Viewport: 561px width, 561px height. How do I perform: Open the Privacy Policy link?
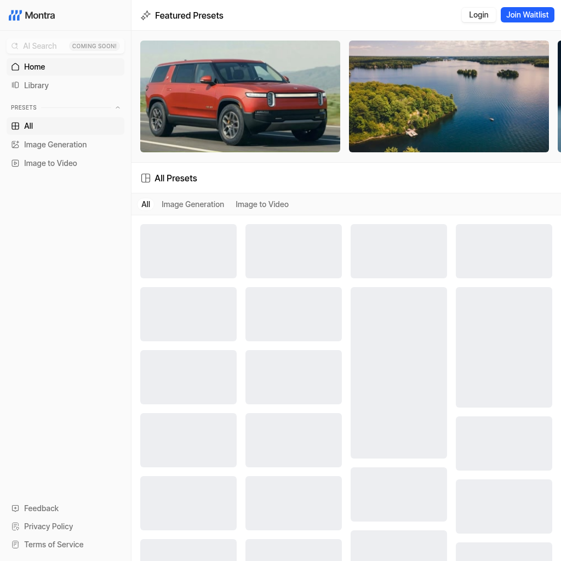click(48, 526)
